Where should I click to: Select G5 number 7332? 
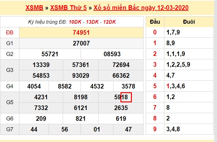[x=41, y=108]
